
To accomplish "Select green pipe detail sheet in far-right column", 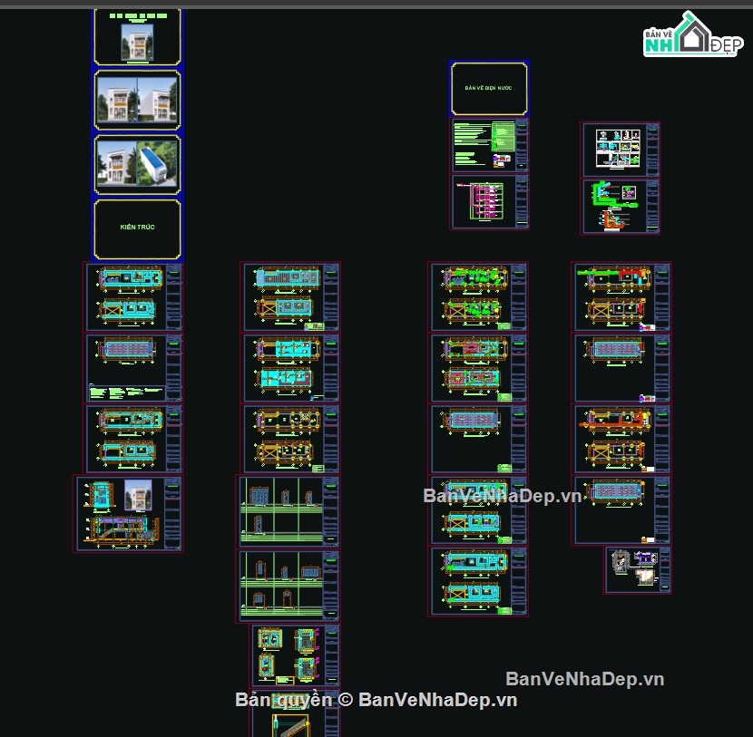I will 620,207.
